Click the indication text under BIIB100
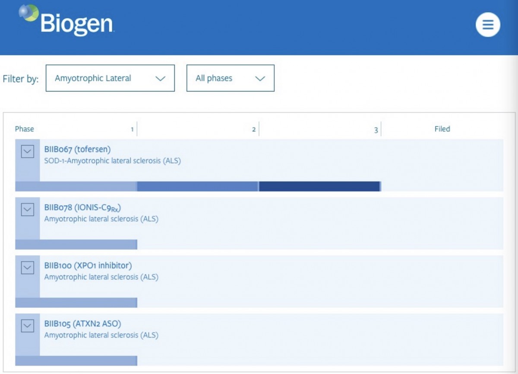The image size is (518, 374). pos(101,277)
